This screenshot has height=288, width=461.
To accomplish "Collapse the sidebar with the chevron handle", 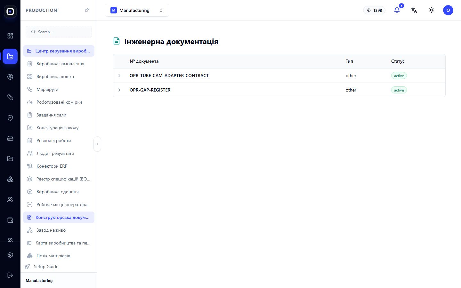I will pyautogui.click(x=97, y=144).
